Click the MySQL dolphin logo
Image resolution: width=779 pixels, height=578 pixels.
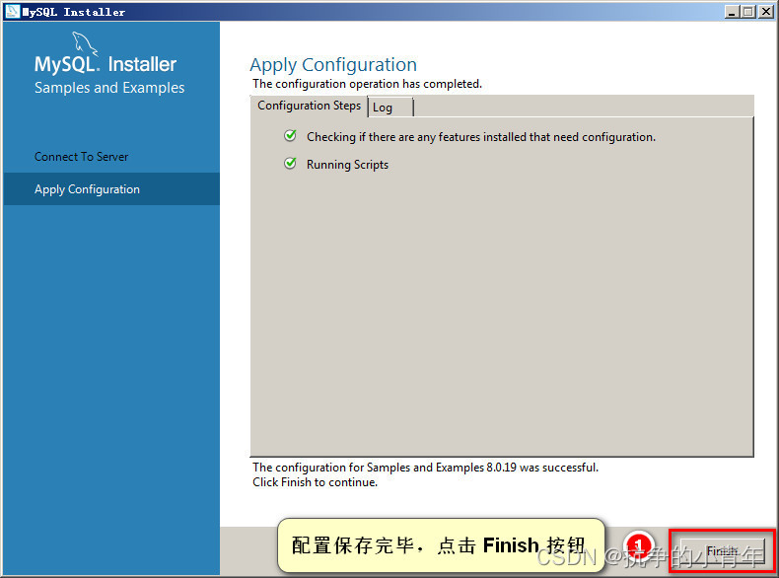coord(85,43)
